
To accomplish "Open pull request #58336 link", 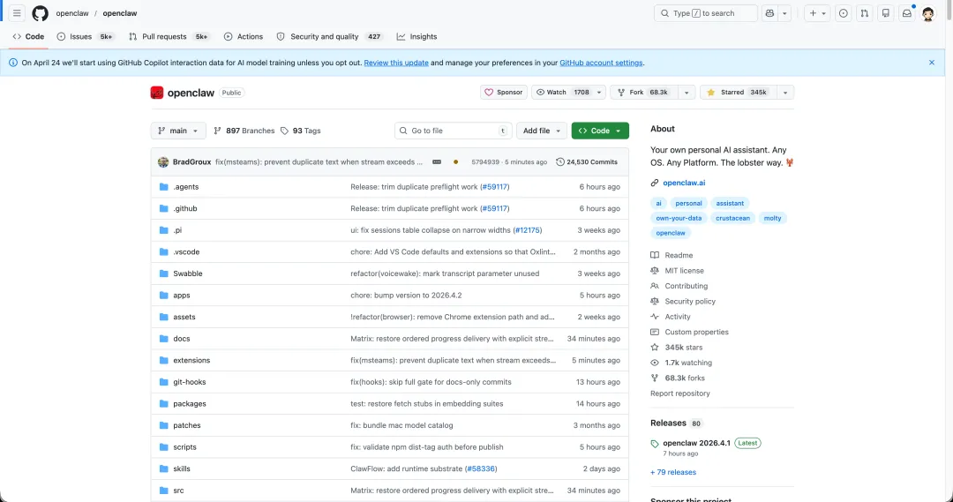I will (481, 468).
